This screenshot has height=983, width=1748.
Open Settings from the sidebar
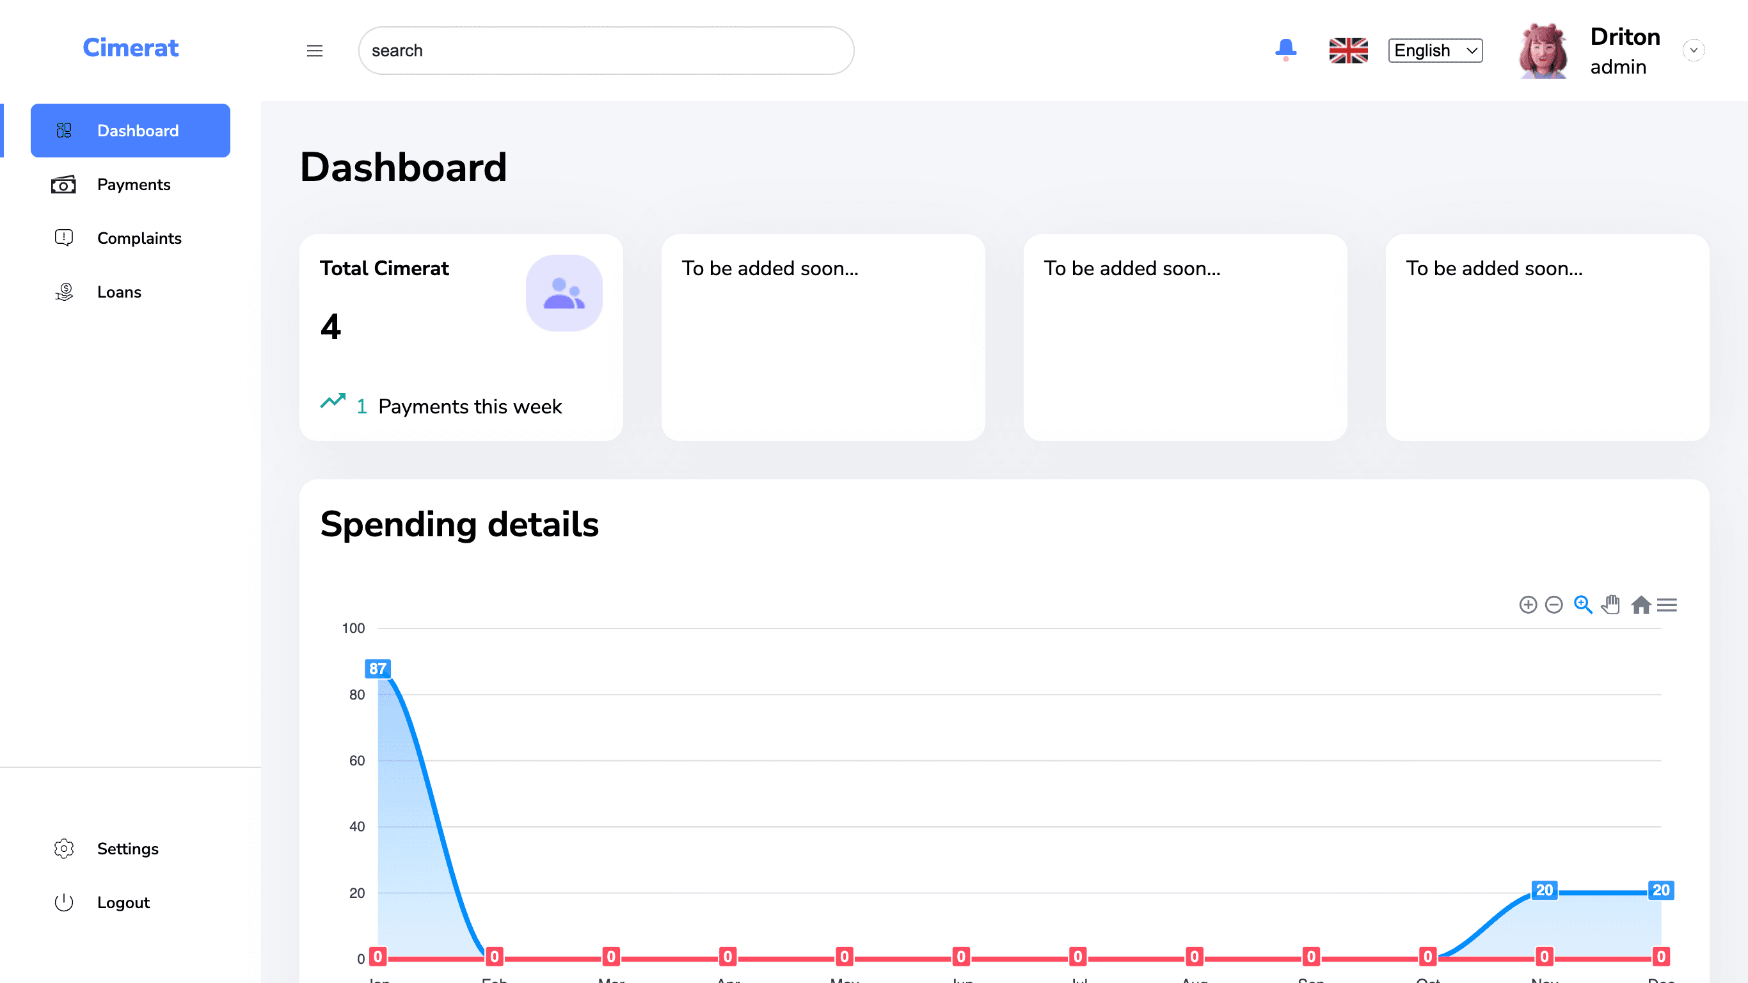(x=127, y=849)
